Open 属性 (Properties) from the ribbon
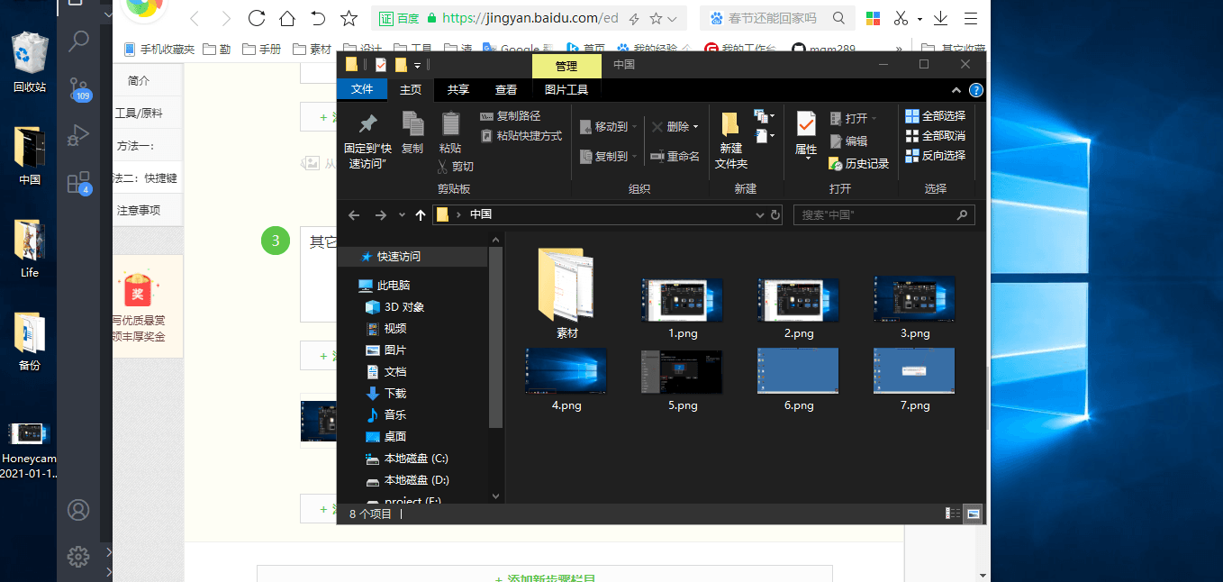Viewport: 1223px width, 582px height. (x=804, y=135)
